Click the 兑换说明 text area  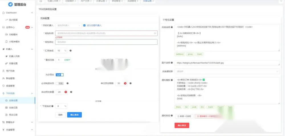227,38
